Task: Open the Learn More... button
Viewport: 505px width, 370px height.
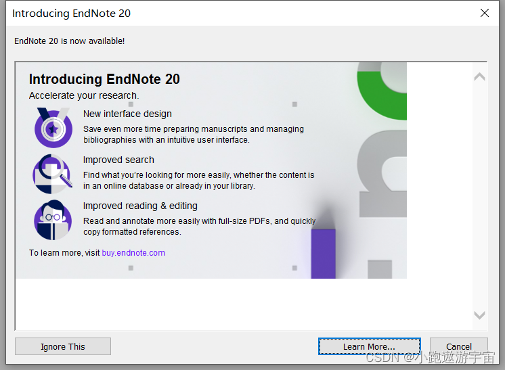Action: click(369, 346)
